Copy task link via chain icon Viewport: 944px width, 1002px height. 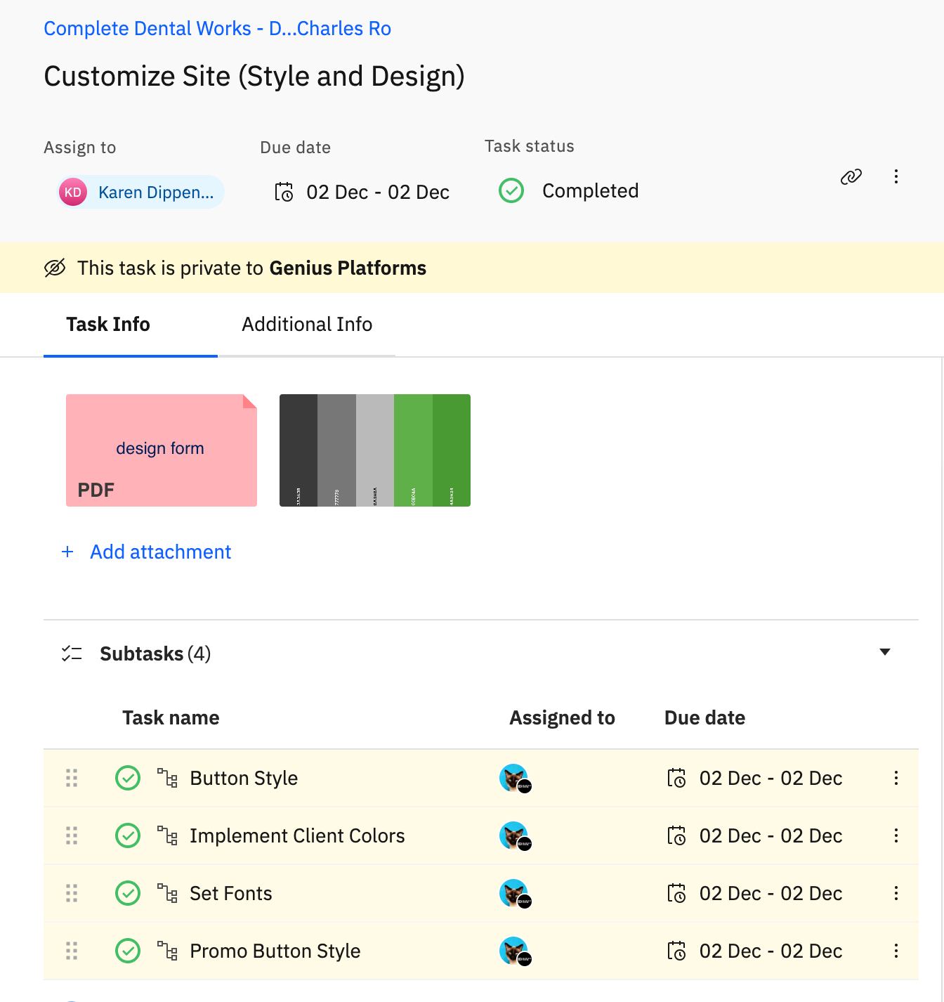point(851,176)
